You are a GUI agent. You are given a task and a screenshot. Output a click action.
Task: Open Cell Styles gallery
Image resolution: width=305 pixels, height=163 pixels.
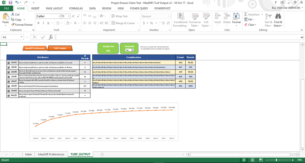[x=206, y=20]
